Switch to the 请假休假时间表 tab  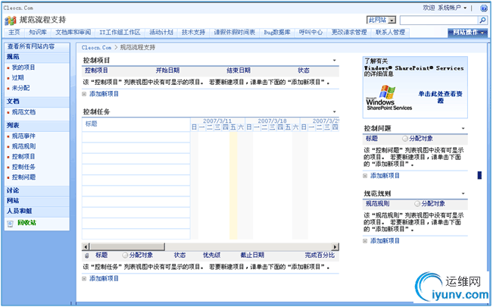pos(235,33)
